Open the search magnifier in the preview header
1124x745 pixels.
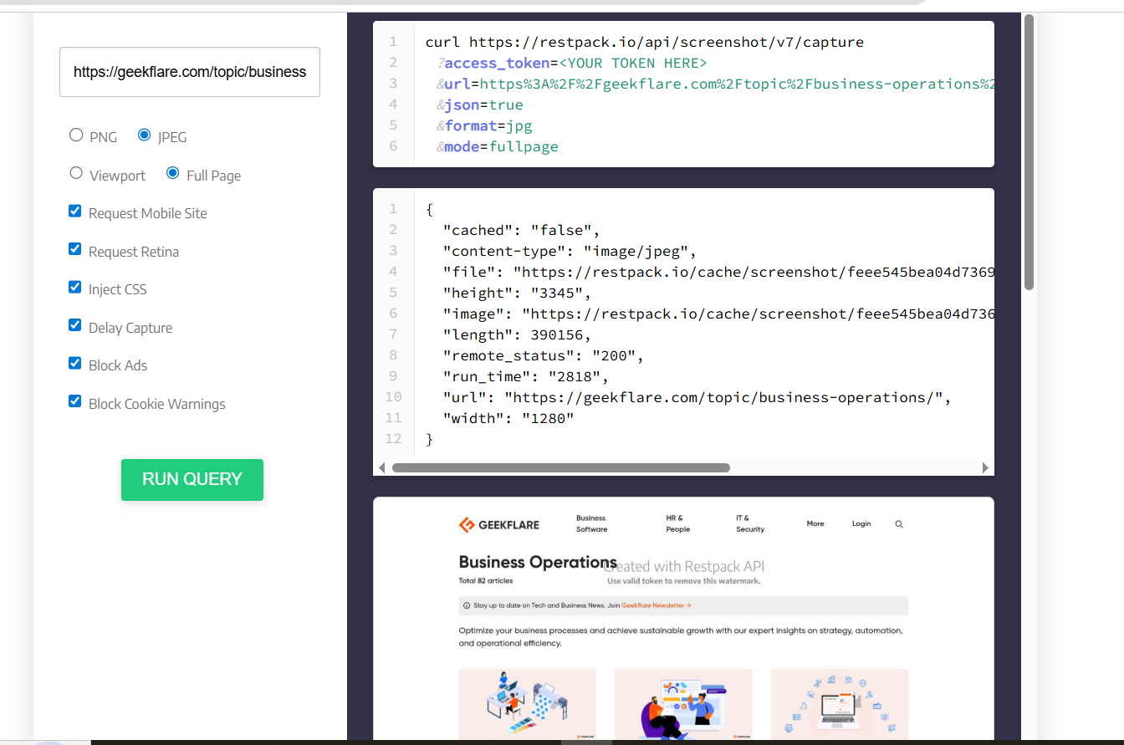[899, 524]
